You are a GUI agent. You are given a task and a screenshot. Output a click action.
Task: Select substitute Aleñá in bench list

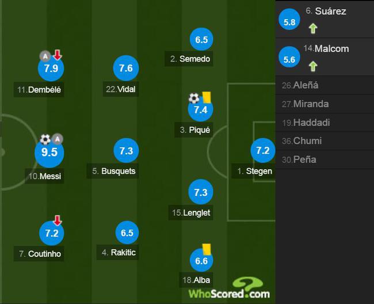(x=325, y=85)
